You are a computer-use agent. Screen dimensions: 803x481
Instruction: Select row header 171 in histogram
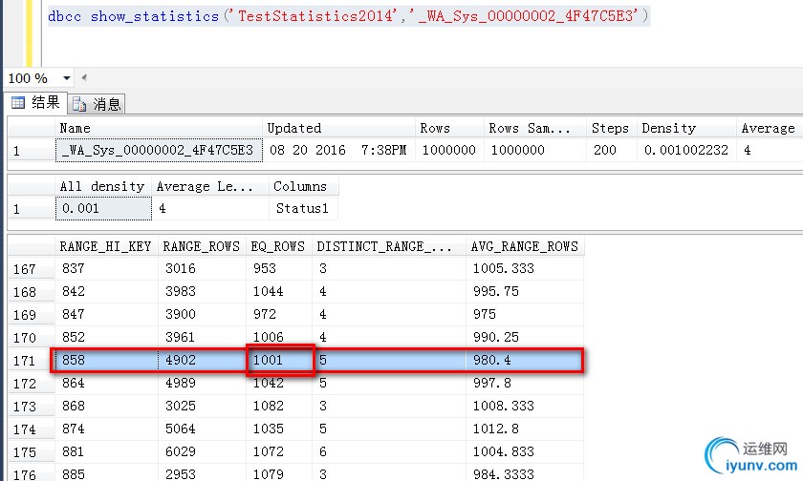[32, 361]
